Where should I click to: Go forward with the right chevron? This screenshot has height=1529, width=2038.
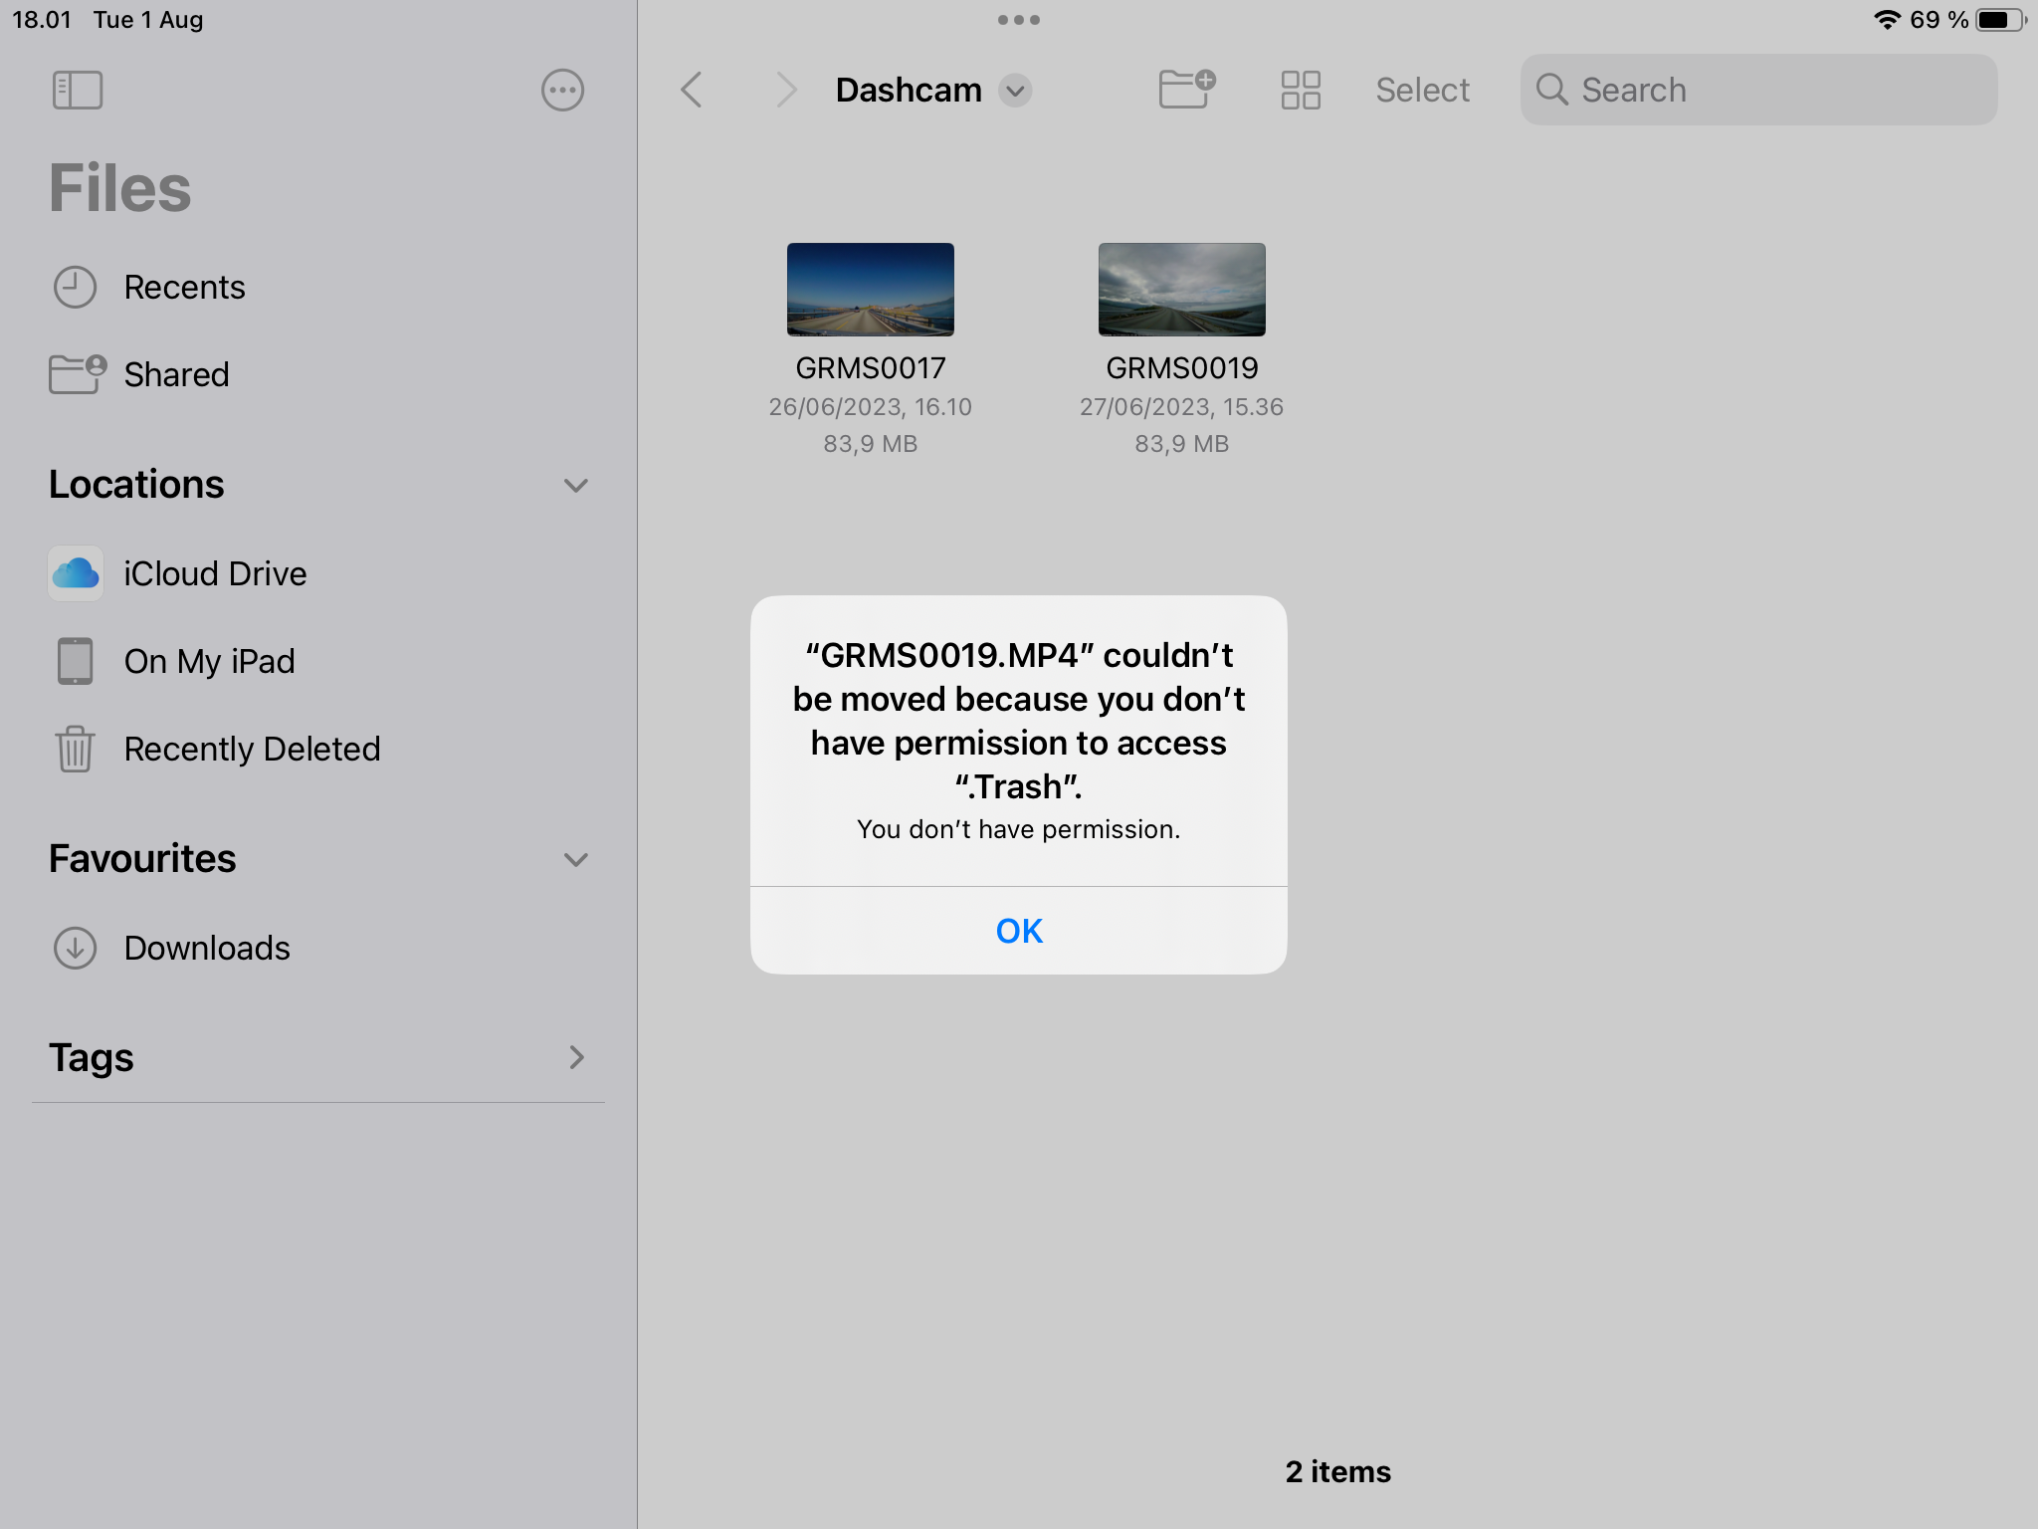point(786,90)
